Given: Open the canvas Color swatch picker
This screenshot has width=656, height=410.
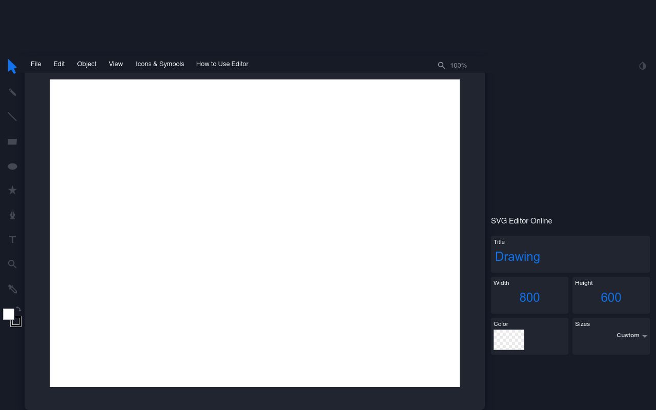Looking at the screenshot, I should [508, 340].
